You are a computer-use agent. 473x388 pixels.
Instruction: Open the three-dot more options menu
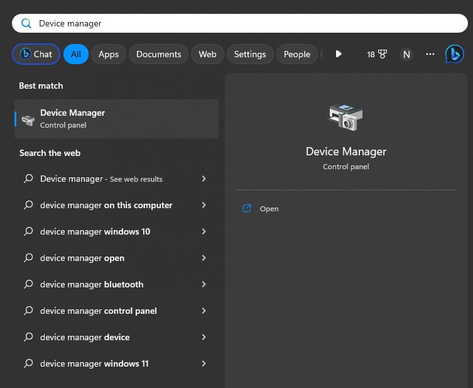430,54
